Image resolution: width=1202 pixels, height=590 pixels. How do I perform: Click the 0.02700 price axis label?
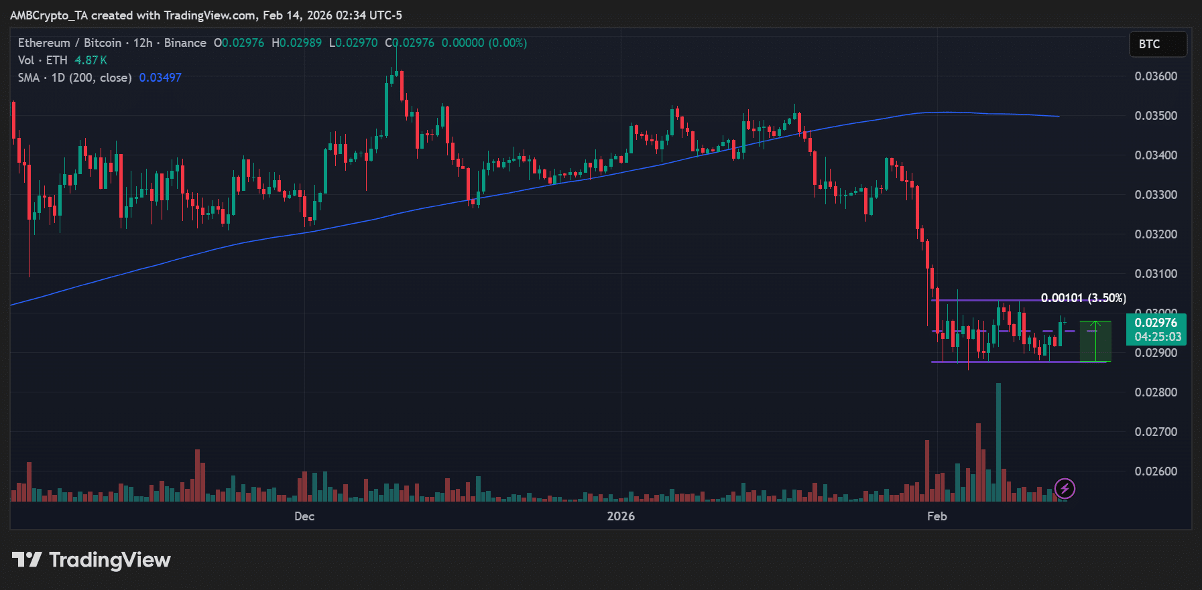click(1156, 432)
